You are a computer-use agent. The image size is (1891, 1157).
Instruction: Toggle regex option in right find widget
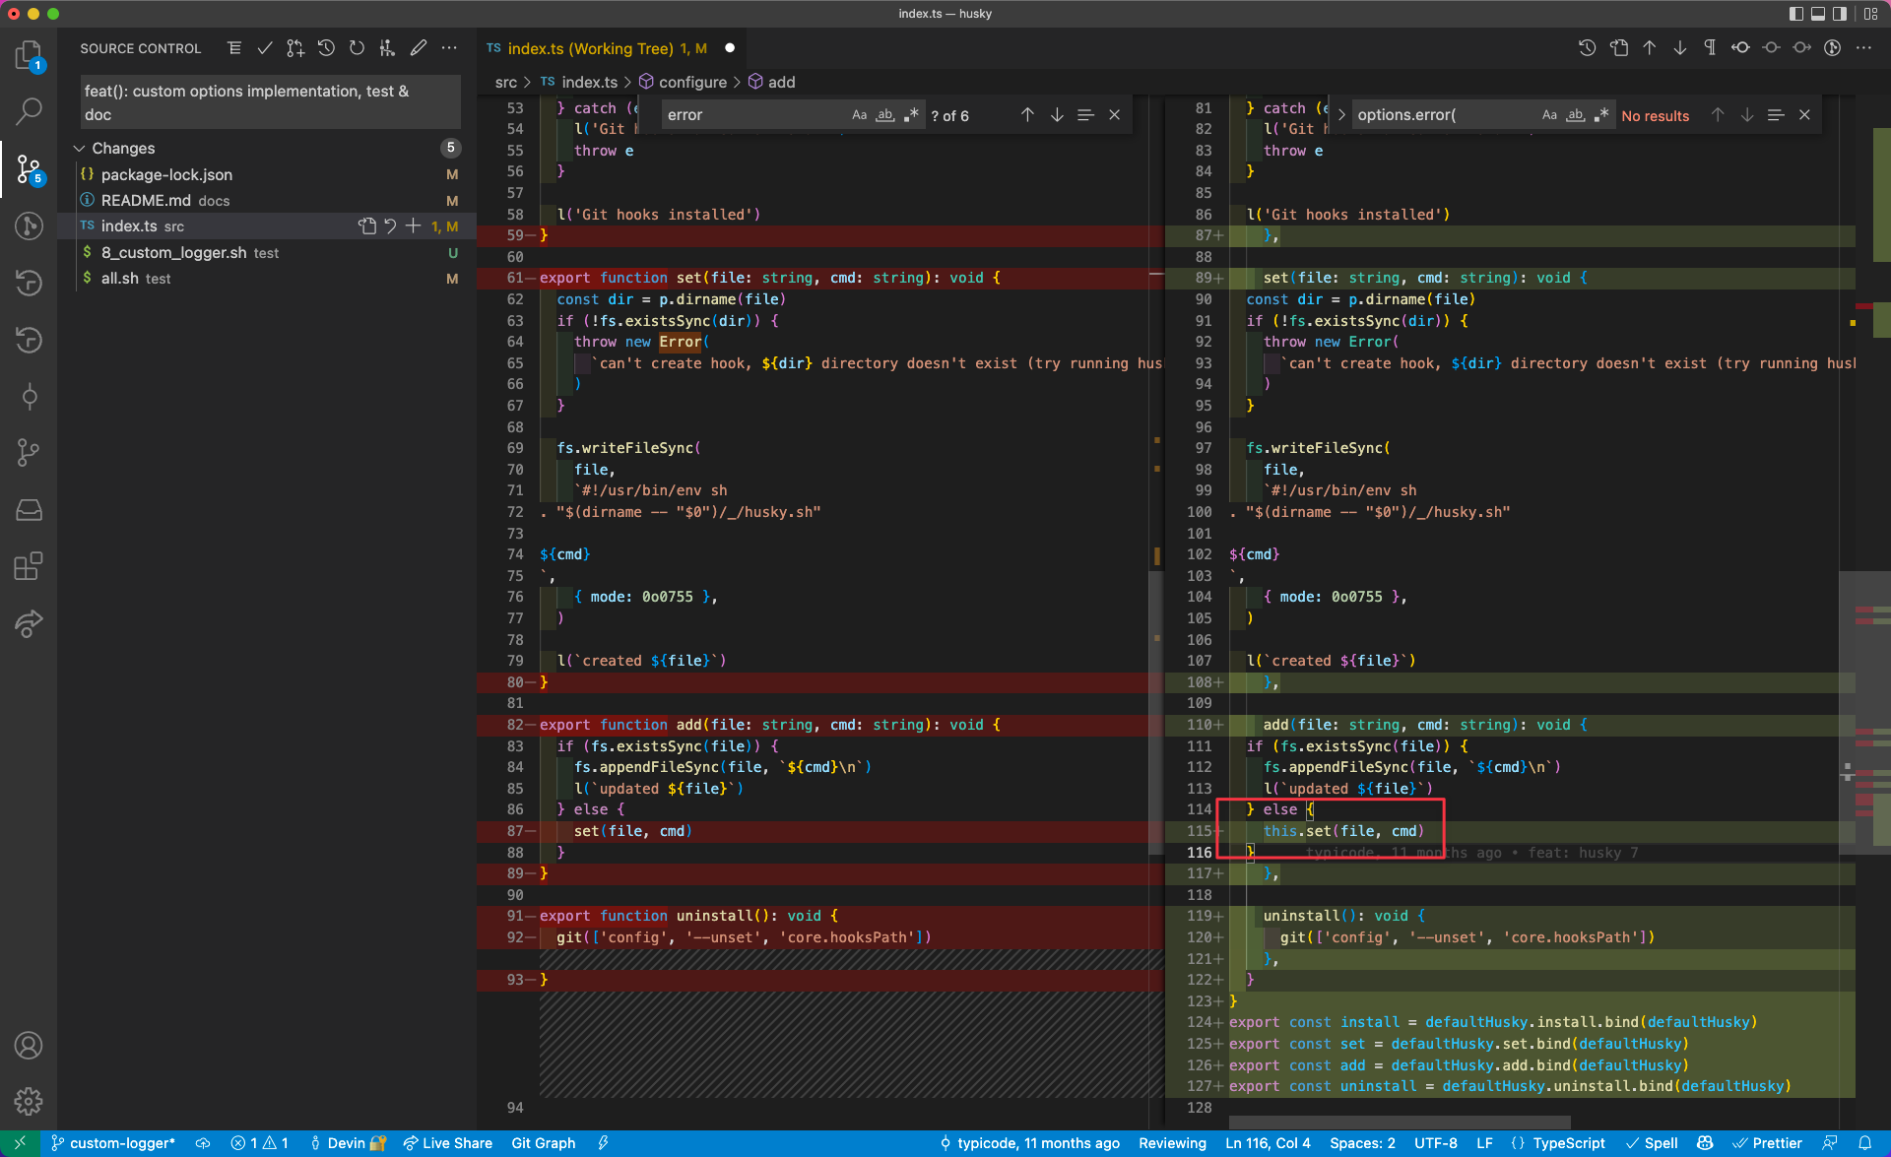tap(1601, 115)
